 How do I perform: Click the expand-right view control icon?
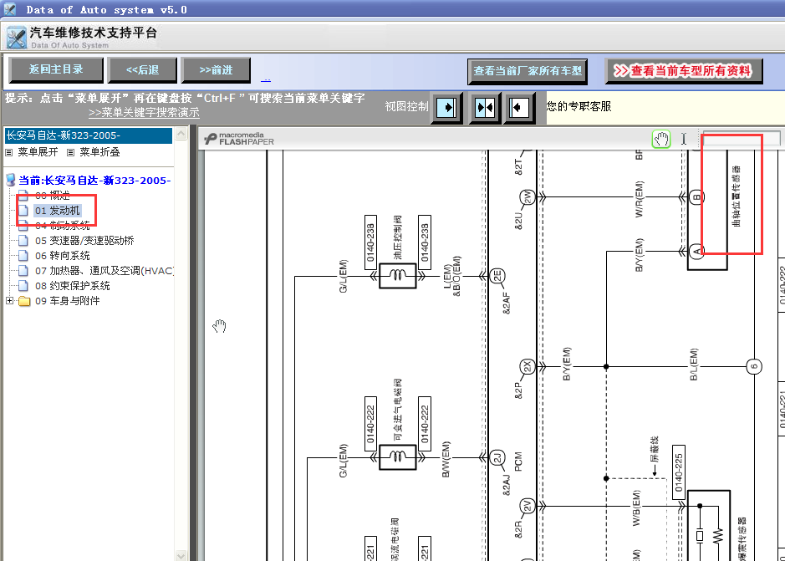point(447,108)
